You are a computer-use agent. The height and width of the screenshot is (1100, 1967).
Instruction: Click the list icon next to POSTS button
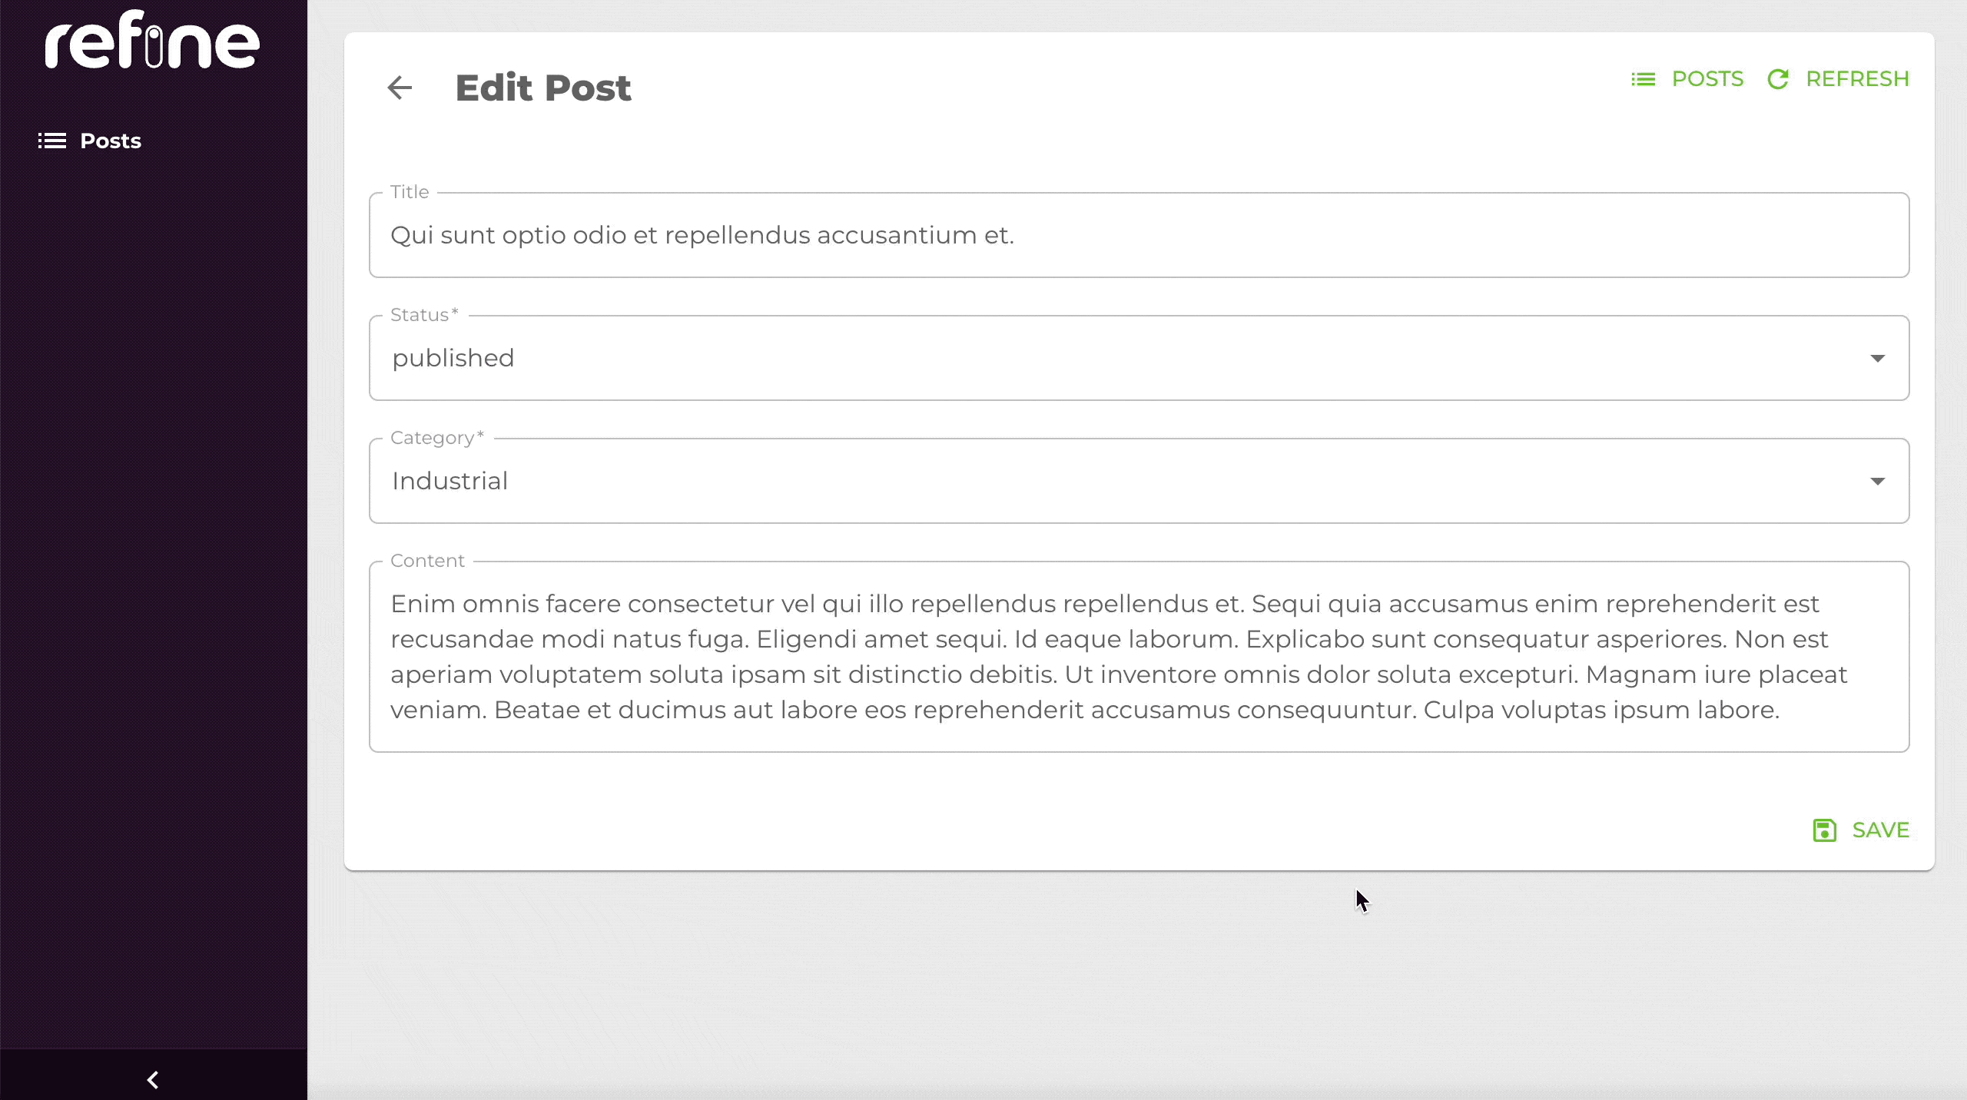1643,79
